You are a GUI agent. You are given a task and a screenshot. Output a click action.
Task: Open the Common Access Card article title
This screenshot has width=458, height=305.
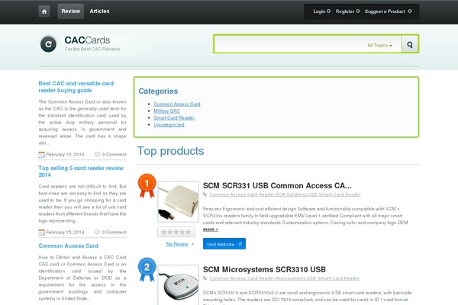point(69,246)
